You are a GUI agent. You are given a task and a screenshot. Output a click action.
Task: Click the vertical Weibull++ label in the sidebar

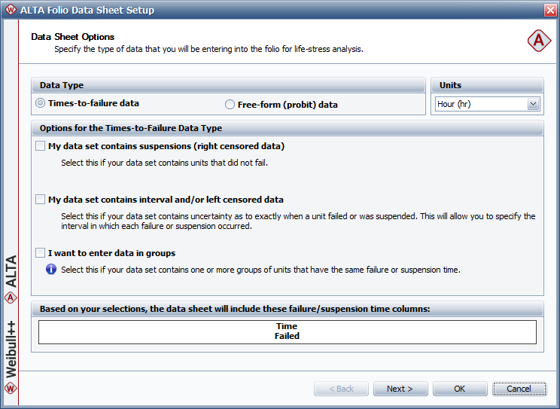[x=11, y=343]
